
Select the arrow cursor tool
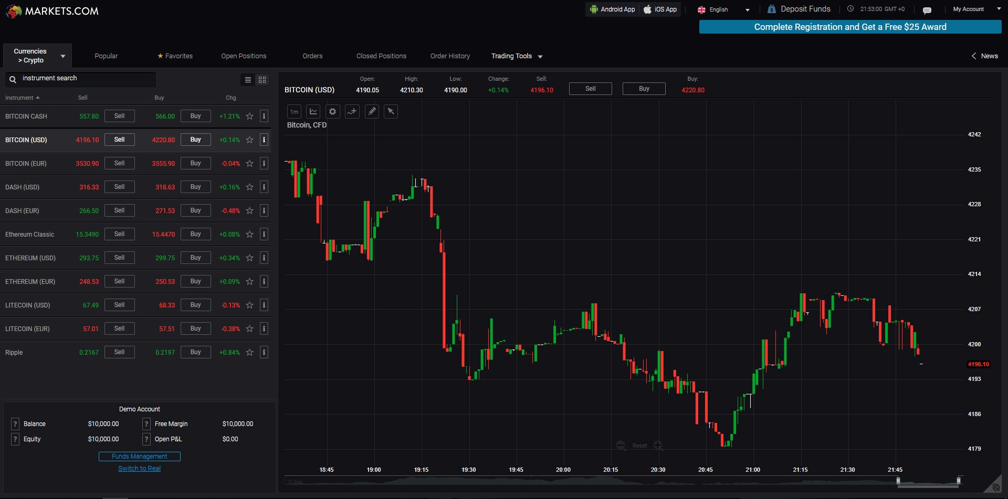click(391, 112)
